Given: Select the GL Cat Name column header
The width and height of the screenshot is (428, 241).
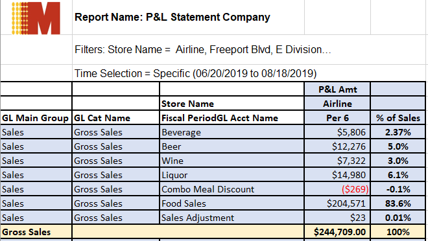Looking at the screenshot, I should [x=115, y=118].
